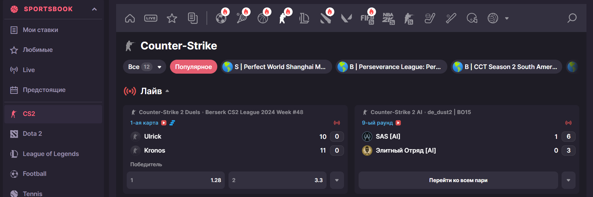Open Мои ставки in sidebar
593x197 pixels.
point(40,30)
